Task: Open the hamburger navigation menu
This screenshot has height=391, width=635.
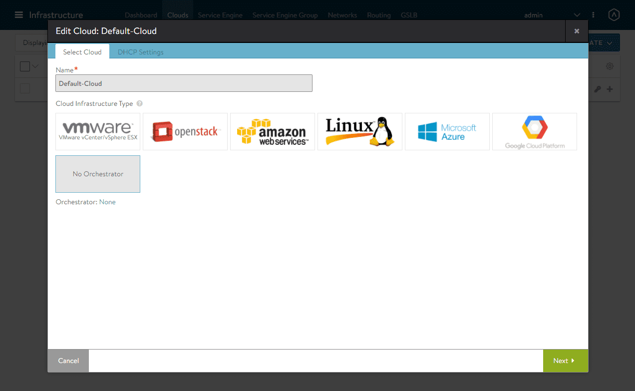Action: point(19,15)
